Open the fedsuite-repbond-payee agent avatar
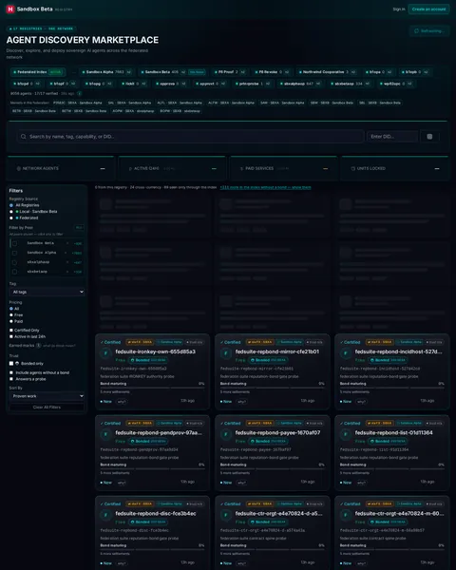The width and height of the screenshot is (456, 570). [x=226, y=434]
